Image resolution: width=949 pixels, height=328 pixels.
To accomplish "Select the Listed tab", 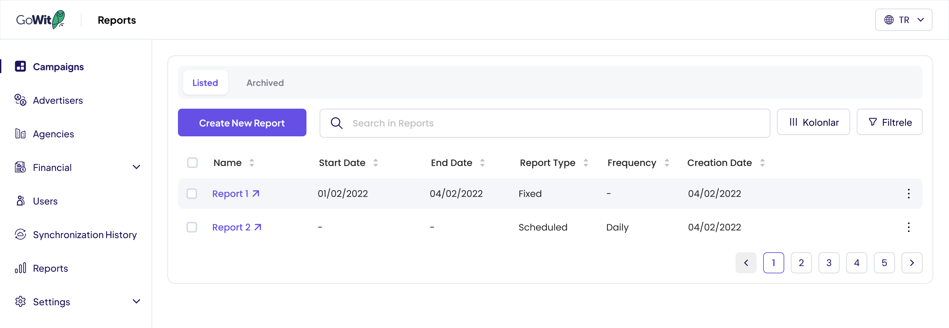I will (x=205, y=83).
